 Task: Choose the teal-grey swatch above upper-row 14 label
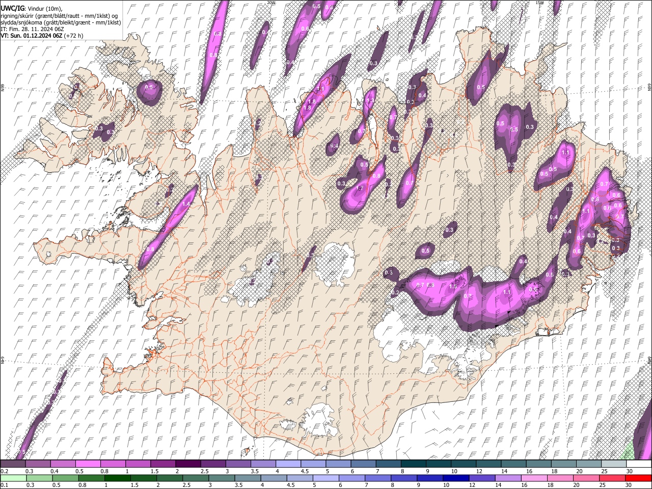(x=514, y=464)
